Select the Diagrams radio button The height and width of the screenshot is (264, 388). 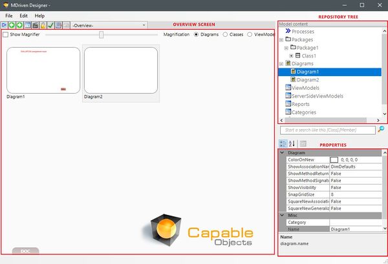pos(197,34)
